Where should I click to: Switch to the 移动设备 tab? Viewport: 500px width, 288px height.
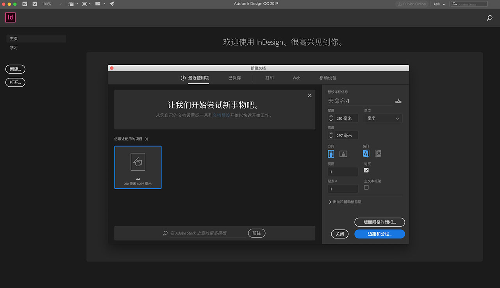coord(328,78)
